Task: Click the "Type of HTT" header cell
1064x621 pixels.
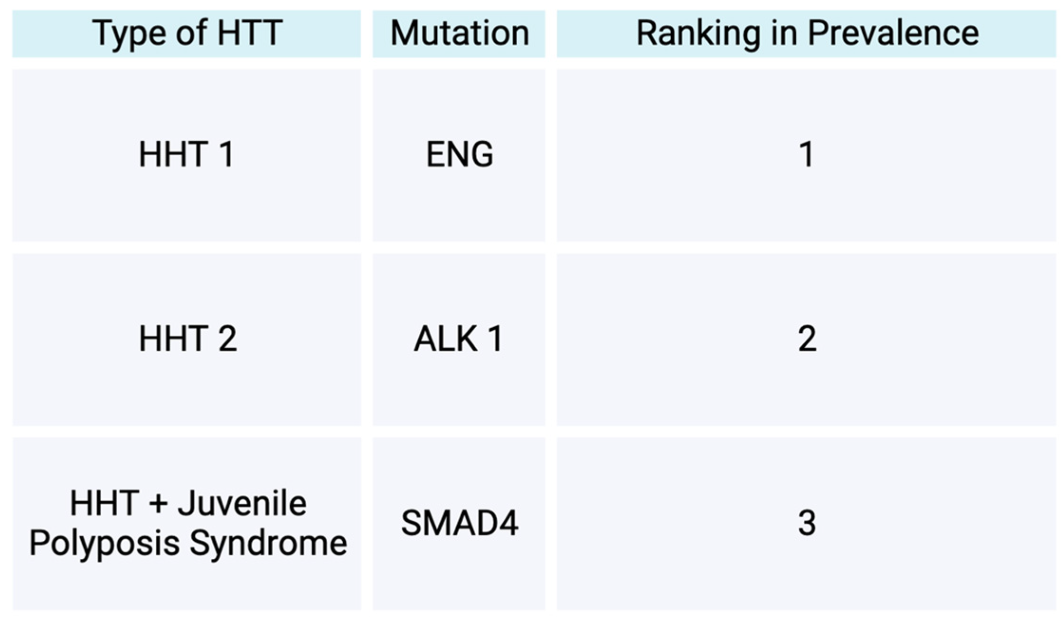Action: pos(187,33)
